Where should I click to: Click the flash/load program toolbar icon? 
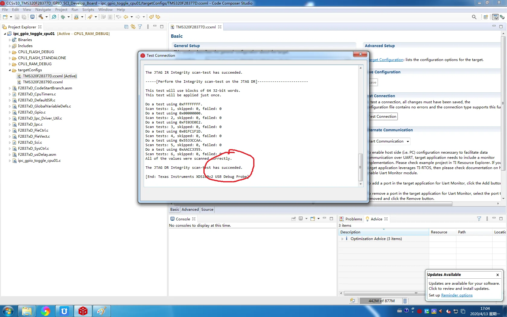(76, 17)
